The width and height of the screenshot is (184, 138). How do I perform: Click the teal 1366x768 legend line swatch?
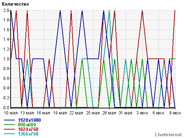click(9, 134)
